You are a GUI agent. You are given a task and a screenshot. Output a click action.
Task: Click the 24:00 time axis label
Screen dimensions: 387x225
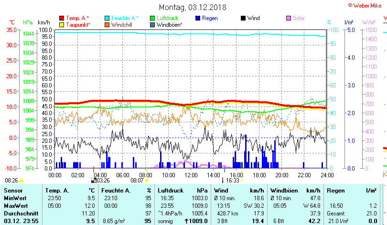[x=327, y=175]
